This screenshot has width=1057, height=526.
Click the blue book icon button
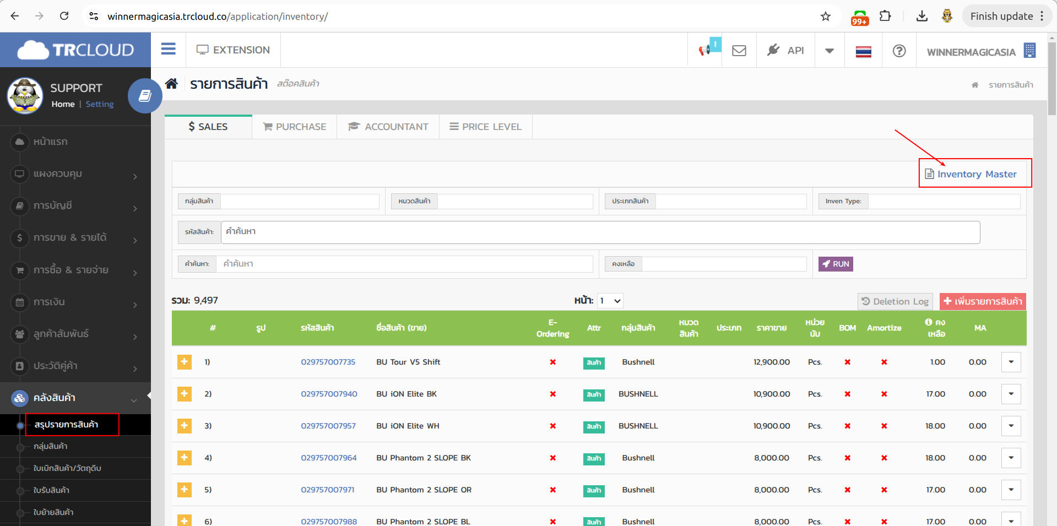click(145, 96)
